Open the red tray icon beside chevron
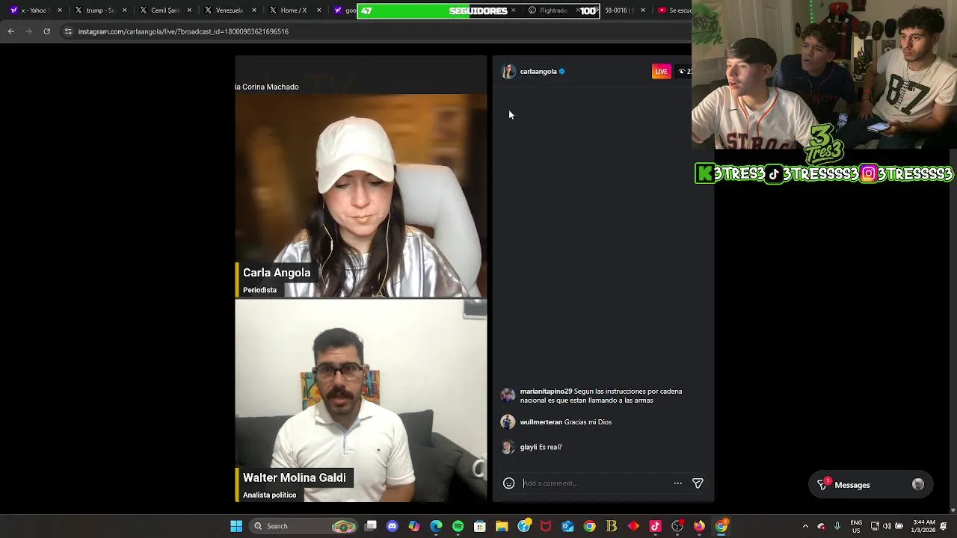The image size is (957, 538). [821, 526]
